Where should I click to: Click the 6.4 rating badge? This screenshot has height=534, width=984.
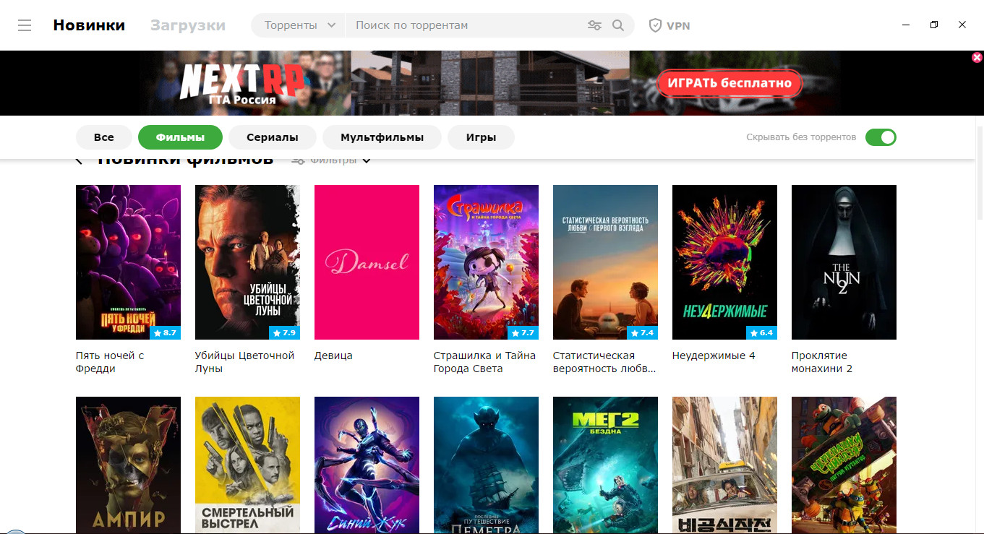(762, 333)
